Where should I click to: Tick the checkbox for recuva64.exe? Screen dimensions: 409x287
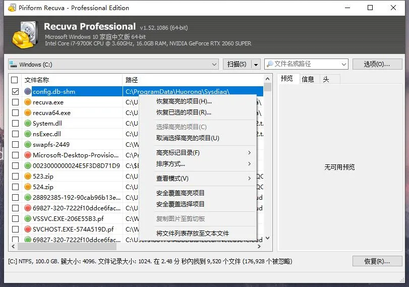[x=15, y=113]
